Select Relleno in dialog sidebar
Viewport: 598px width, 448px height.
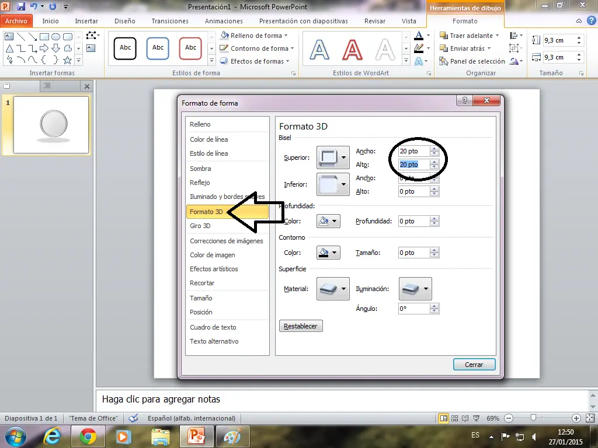click(x=227, y=124)
